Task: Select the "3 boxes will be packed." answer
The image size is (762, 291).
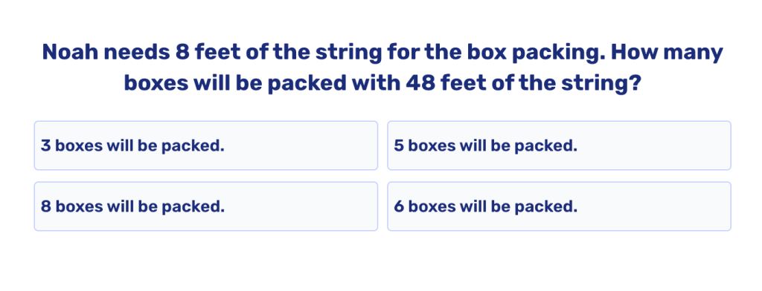Action: [x=205, y=145]
